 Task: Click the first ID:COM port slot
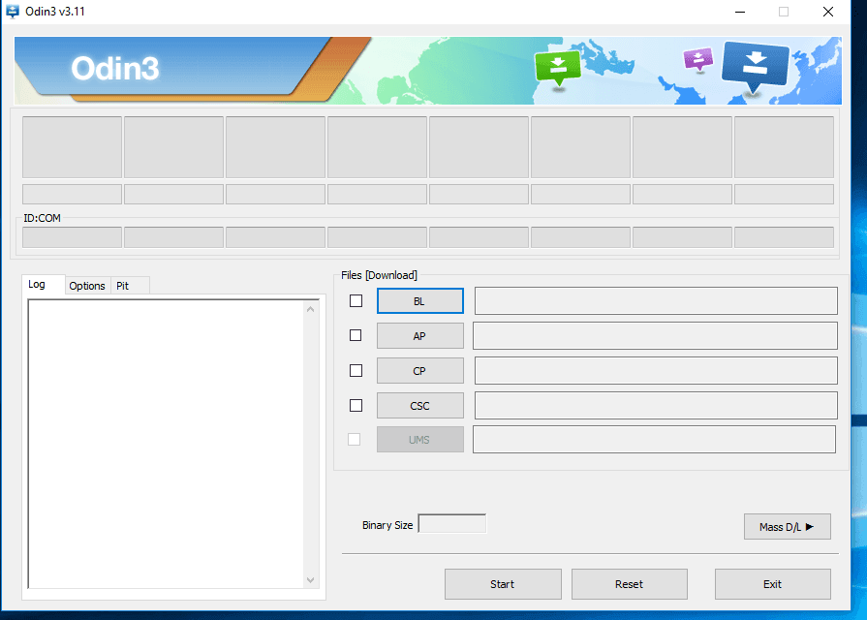point(72,237)
